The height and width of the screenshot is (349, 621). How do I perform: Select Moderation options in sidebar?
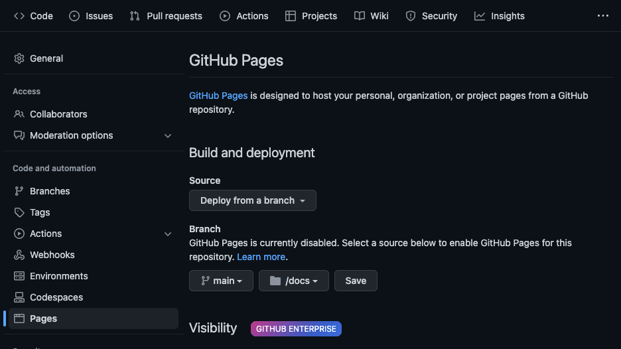(94, 135)
